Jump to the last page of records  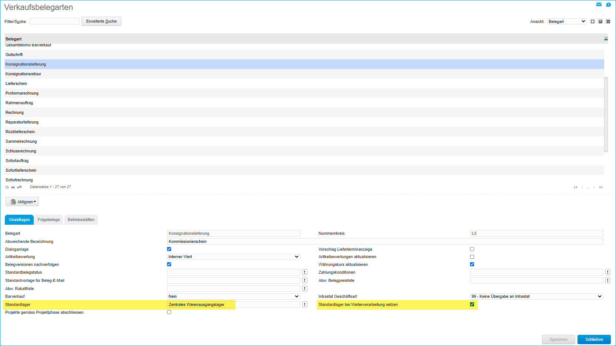point(601,187)
